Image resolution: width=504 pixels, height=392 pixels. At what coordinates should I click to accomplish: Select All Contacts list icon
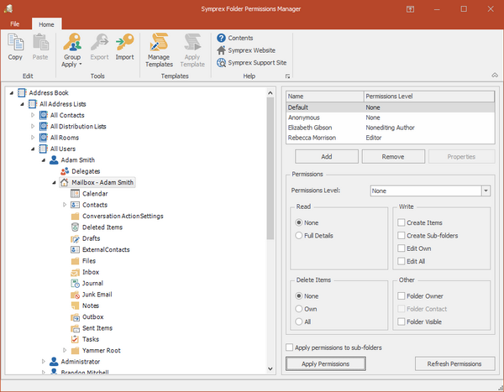tap(44, 115)
